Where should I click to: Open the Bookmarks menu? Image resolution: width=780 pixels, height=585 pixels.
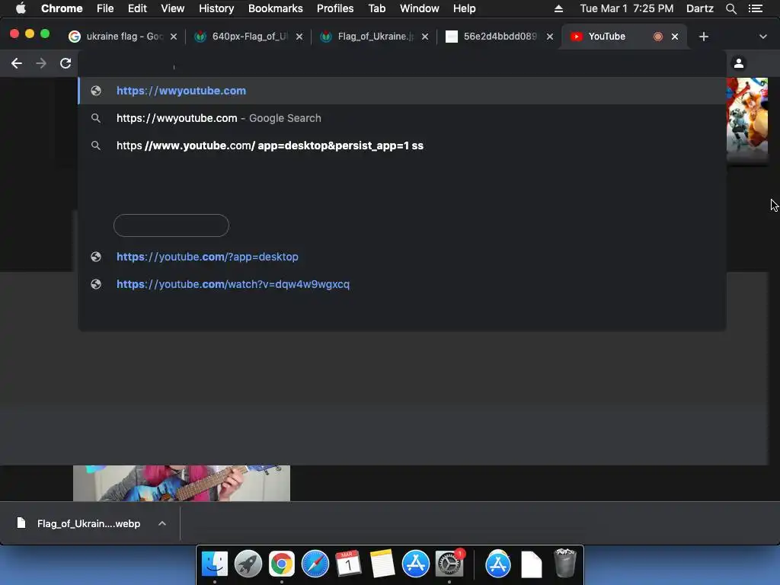(276, 8)
